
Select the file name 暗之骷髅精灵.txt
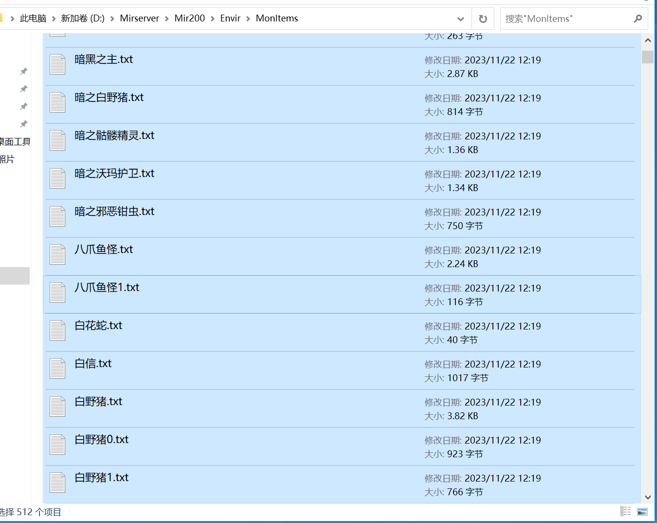pos(114,136)
